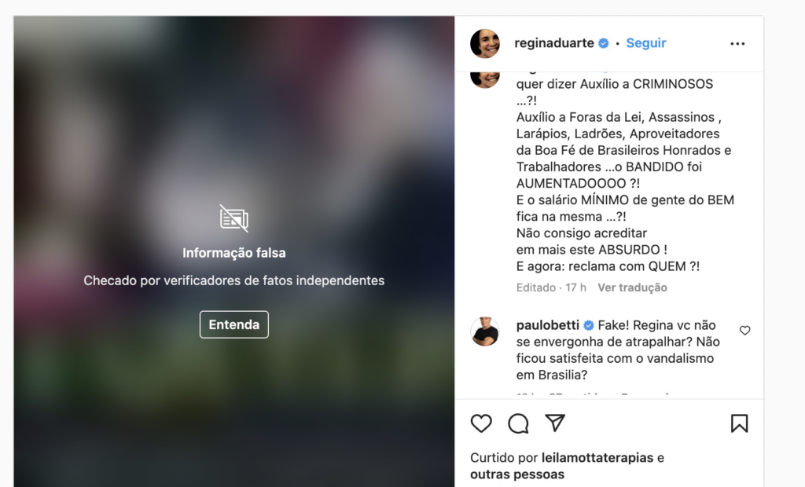Open paulobetti username link
This screenshot has width=805, height=487.
pos(547,325)
